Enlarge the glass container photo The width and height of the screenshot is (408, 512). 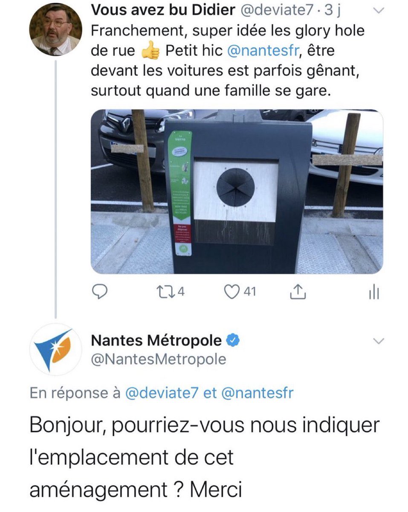pyautogui.click(x=237, y=192)
